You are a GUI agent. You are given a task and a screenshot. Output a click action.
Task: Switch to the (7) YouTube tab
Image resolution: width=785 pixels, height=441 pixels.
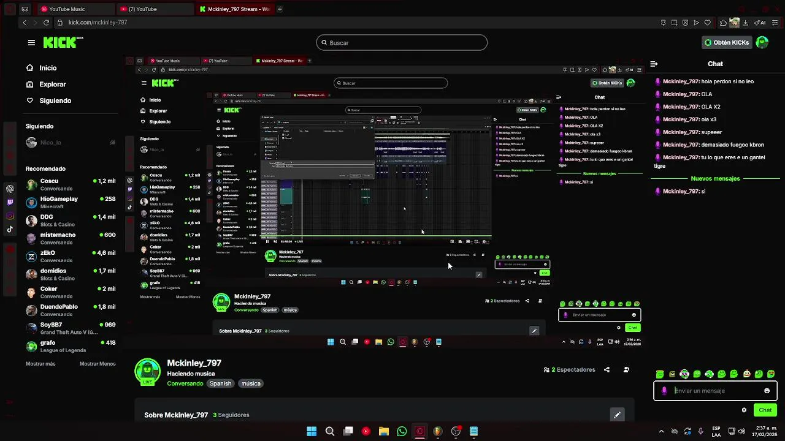coord(155,9)
